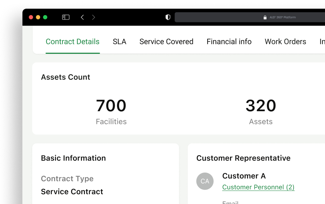Go back using the left chevron

(x=82, y=17)
